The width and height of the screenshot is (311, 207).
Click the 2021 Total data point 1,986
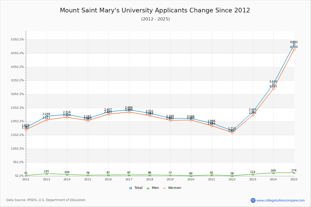tap(212, 123)
